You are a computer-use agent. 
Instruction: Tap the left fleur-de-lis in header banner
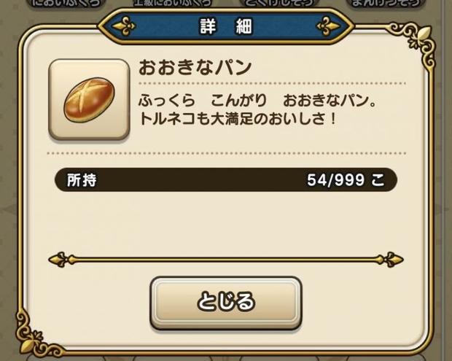pyautogui.click(x=124, y=26)
